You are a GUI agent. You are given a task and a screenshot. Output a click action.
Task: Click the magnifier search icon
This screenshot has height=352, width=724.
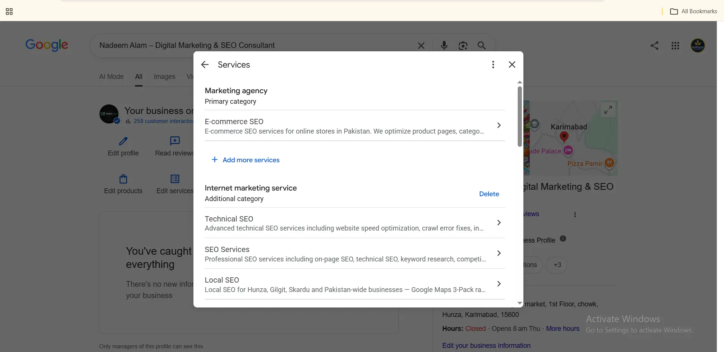(x=482, y=46)
